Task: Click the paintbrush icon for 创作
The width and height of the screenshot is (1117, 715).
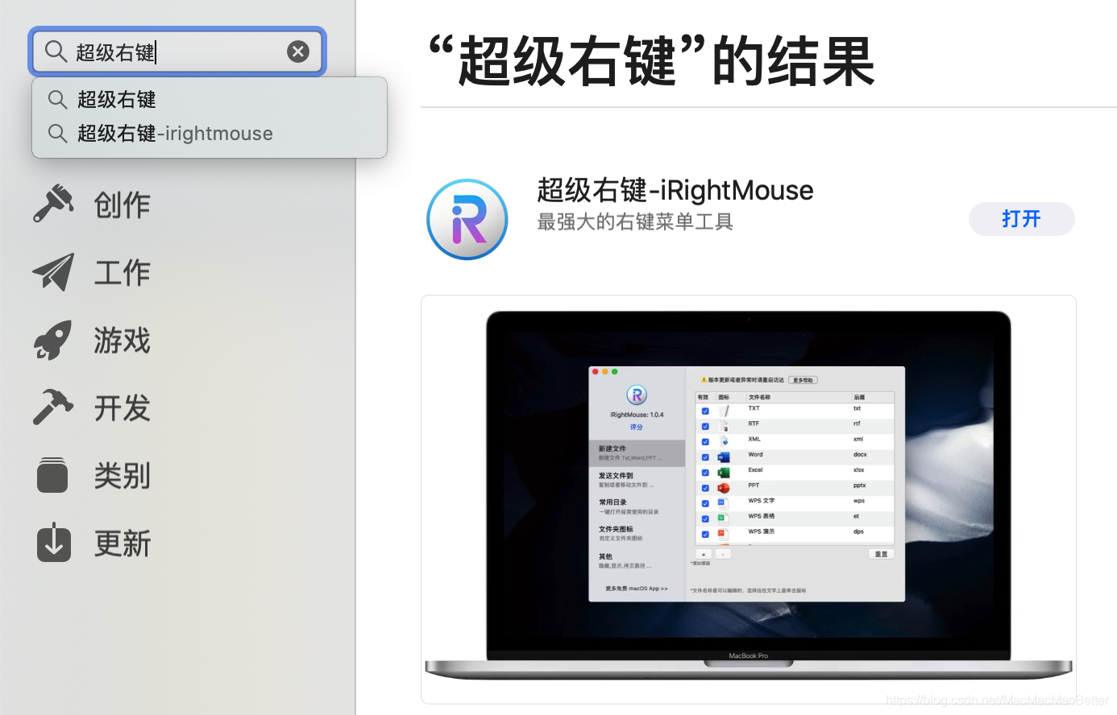Action: tap(53, 204)
